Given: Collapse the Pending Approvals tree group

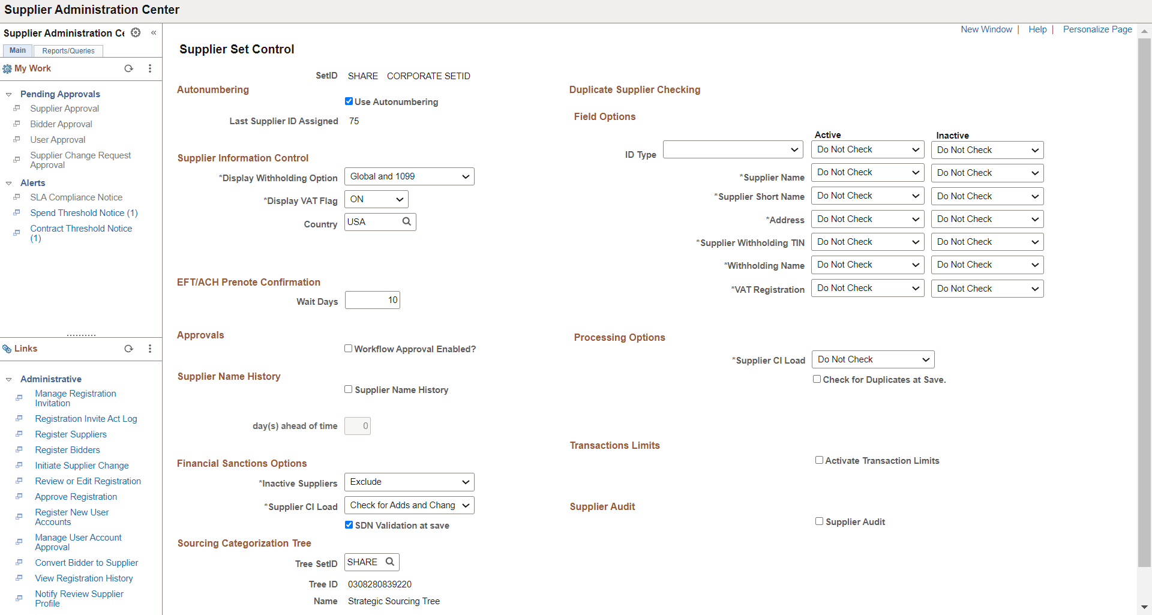Looking at the screenshot, I should point(9,94).
